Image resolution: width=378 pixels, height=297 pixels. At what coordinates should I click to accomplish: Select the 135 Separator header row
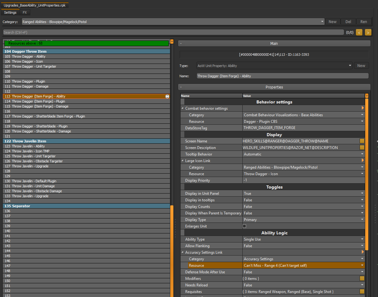tap(86, 206)
